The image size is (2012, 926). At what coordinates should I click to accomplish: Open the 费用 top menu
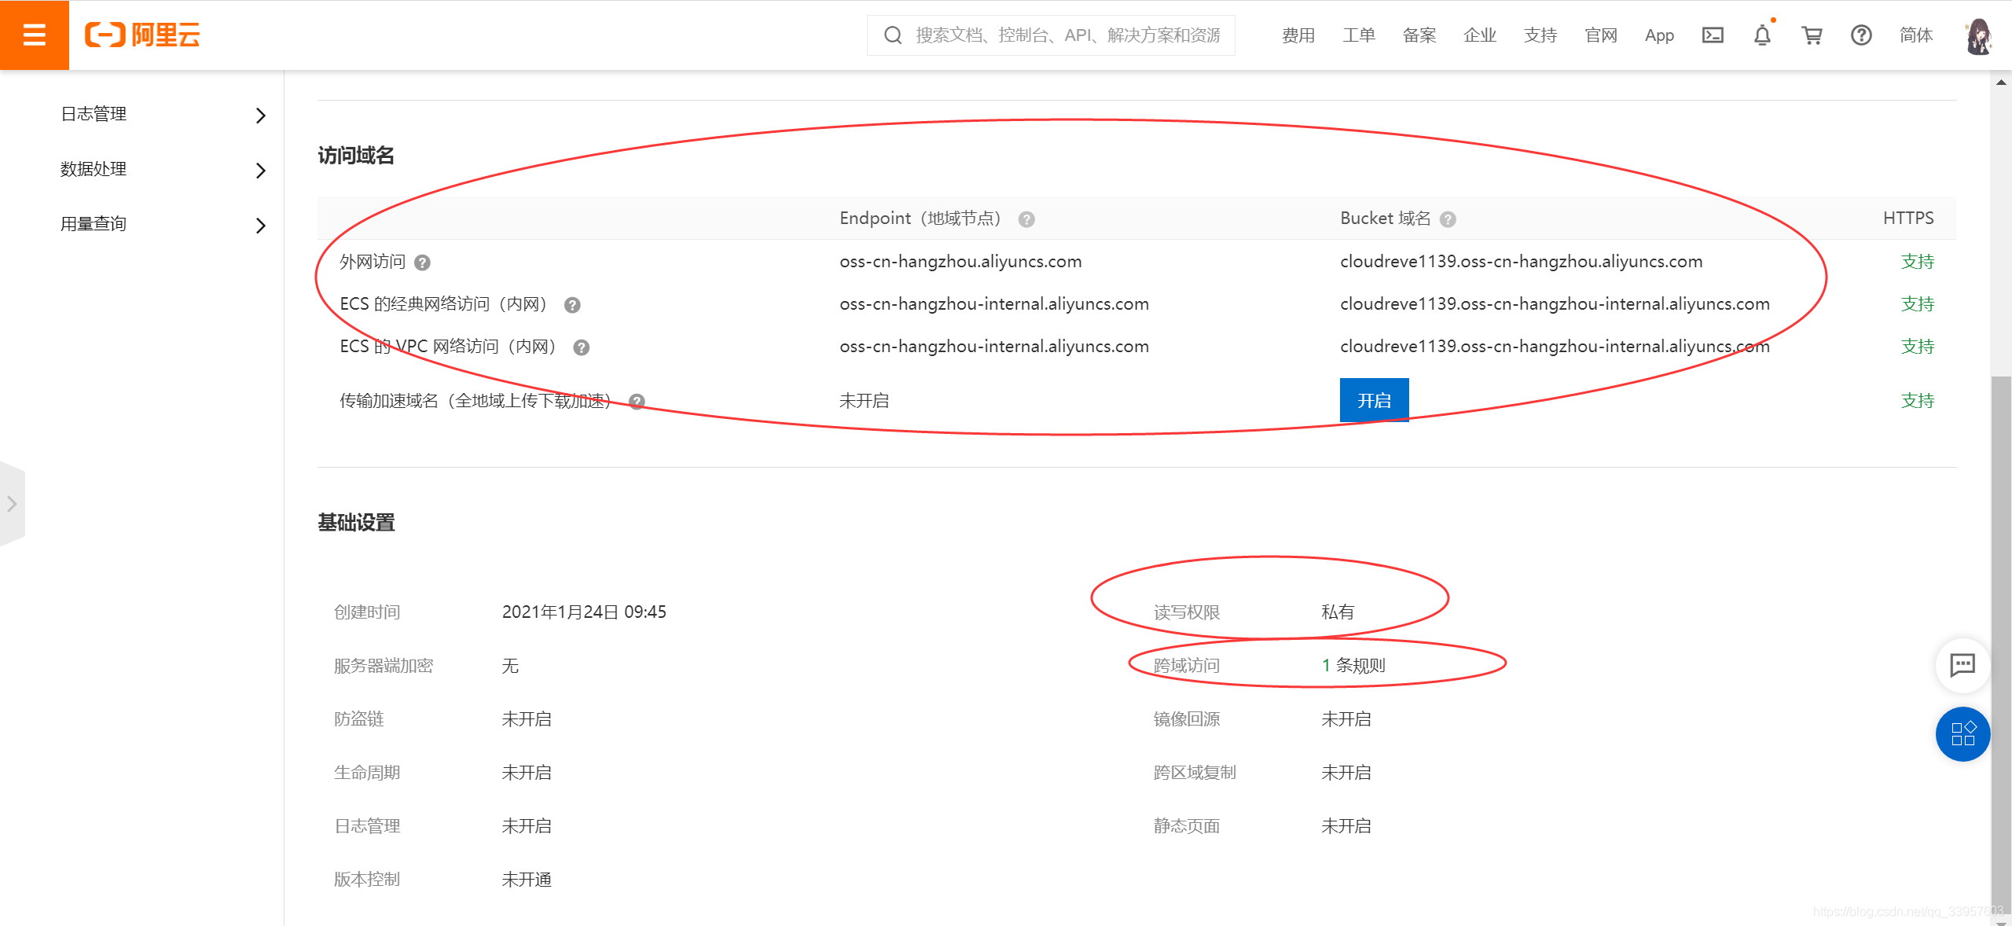tap(1298, 35)
